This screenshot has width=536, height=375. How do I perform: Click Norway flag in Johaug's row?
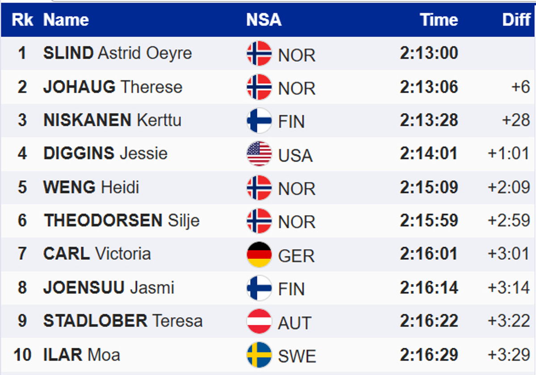[259, 87]
